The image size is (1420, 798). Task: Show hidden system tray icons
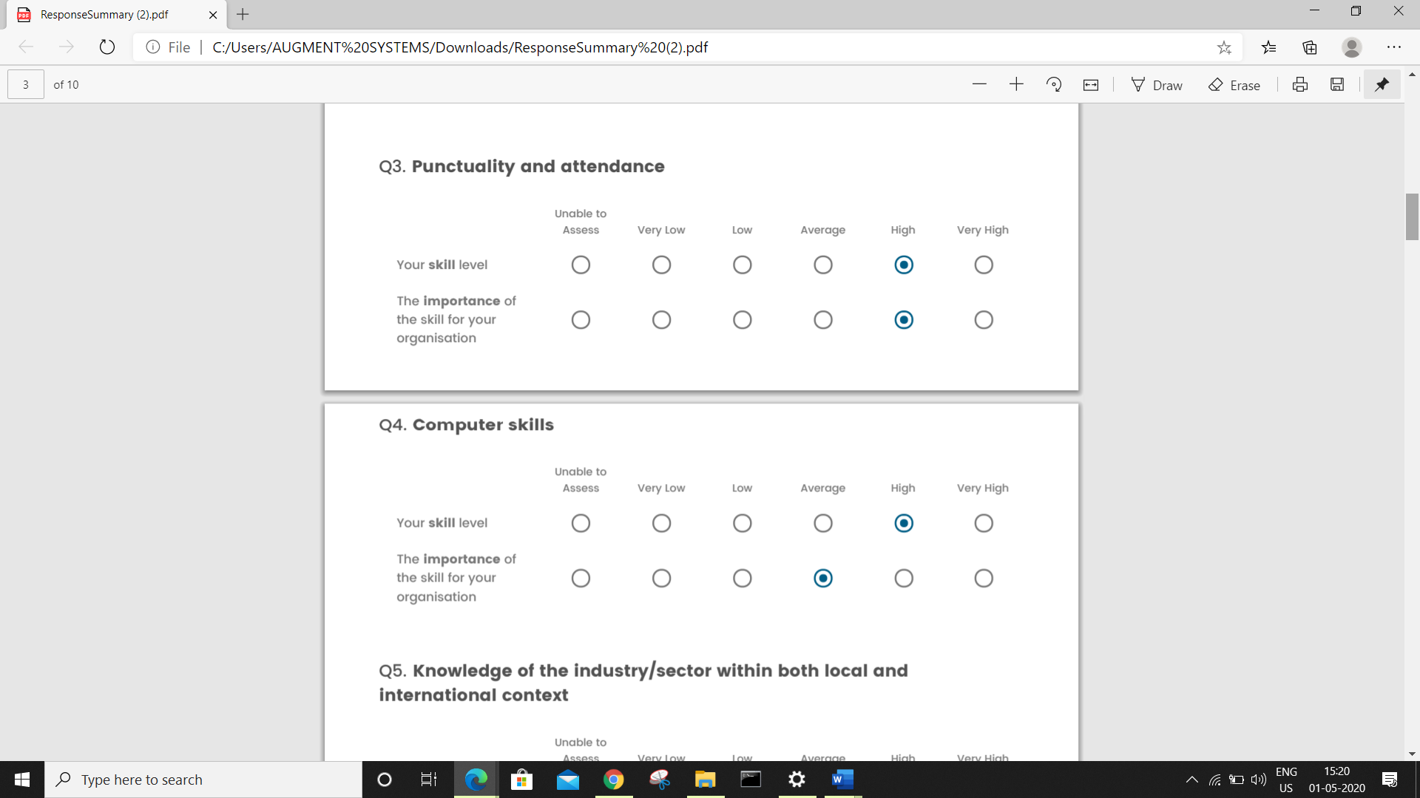[1191, 780]
